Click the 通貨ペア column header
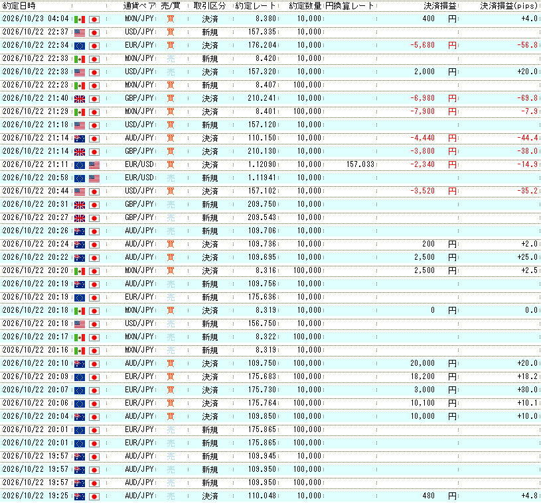This screenshot has height=503, width=541. pos(139,6)
